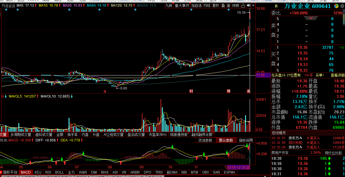Select the OBV indicator tab
This screenshot has width=345, height=177.
(206, 172)
